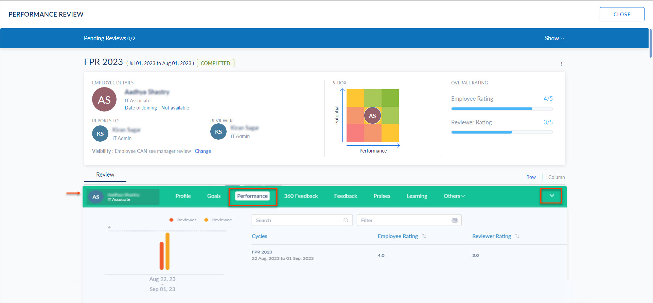Click the search magnifier icon in Search field

tap(346, 220)
